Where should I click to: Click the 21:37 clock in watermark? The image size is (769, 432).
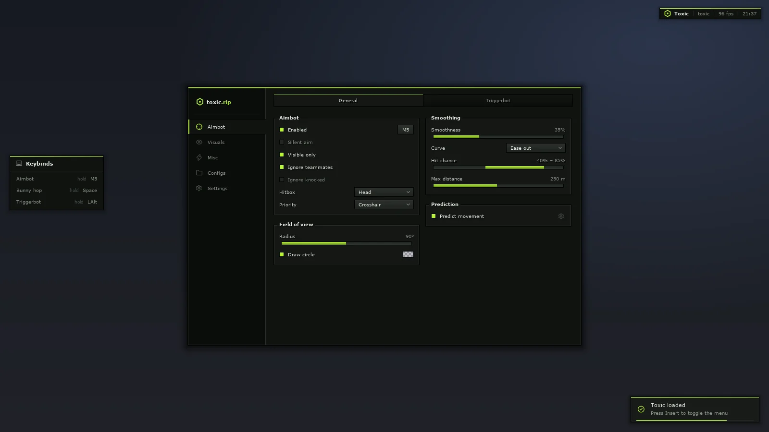point(749,13)
